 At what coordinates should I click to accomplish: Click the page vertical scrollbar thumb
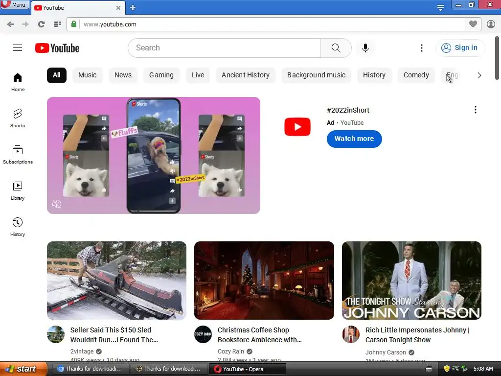pyautogui.click(x=497, y=58)
